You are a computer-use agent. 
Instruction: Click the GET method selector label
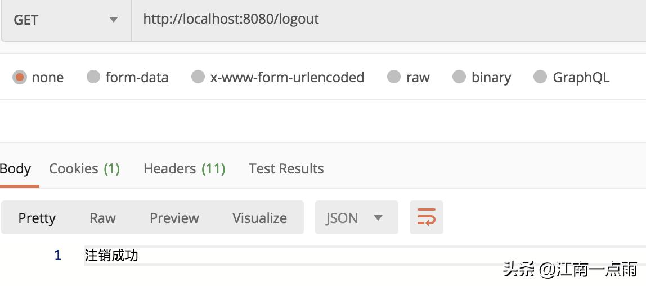pos(26,20)
